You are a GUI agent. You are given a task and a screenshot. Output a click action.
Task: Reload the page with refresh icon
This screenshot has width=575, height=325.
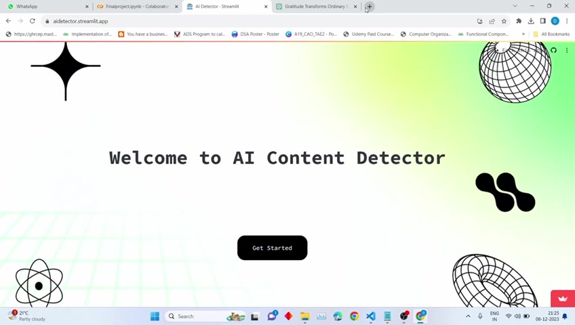33,21
